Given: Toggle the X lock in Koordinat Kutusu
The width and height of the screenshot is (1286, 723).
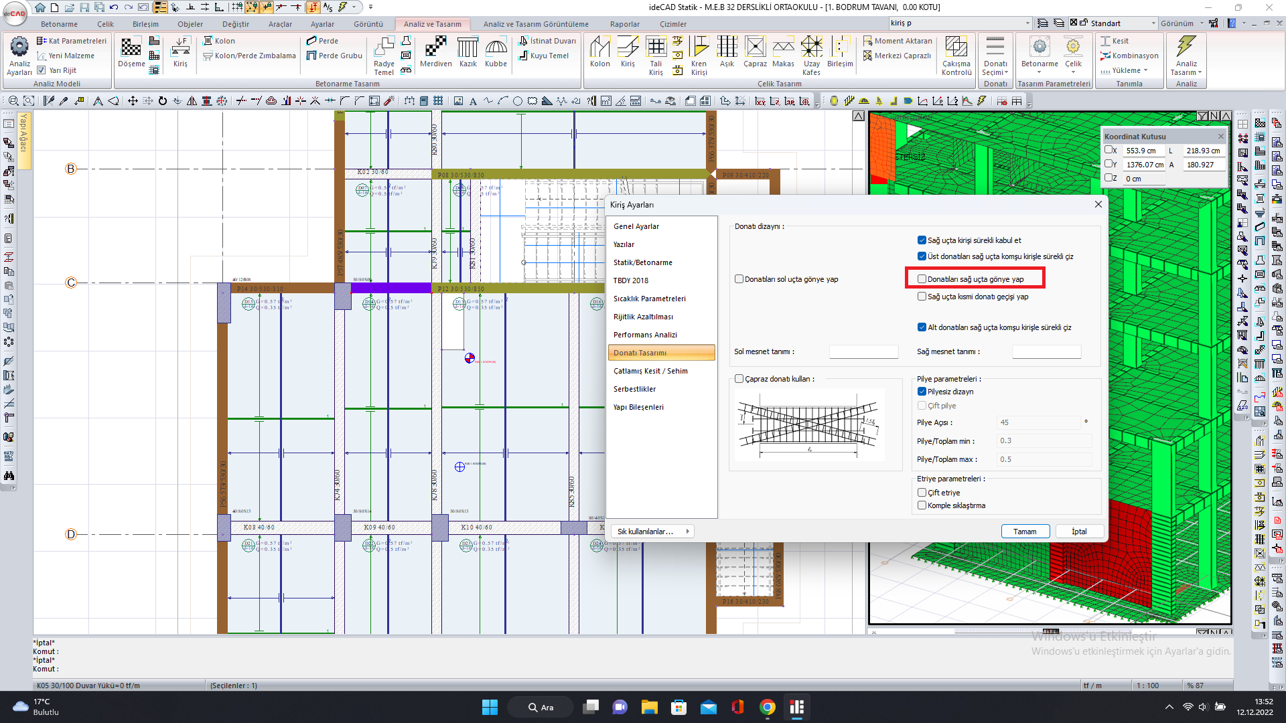Looking at the screenshot, I should click(1109, 150).
